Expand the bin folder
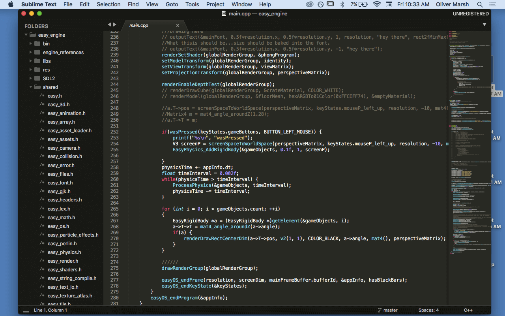This screenshot has height=316, width=505. 31,43
